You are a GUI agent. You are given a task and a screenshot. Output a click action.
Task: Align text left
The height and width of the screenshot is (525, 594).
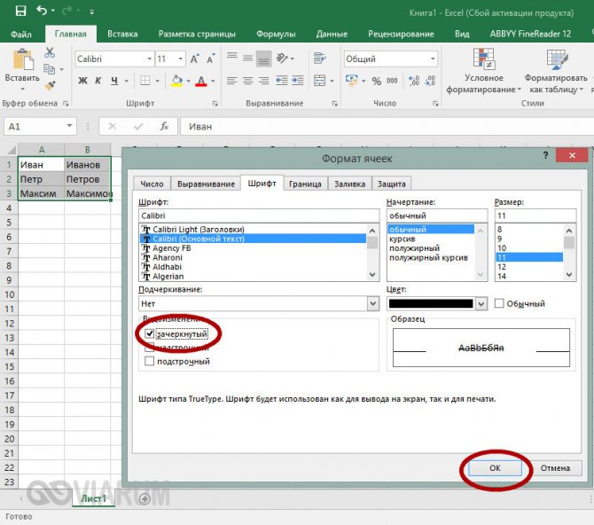point(232,81)
